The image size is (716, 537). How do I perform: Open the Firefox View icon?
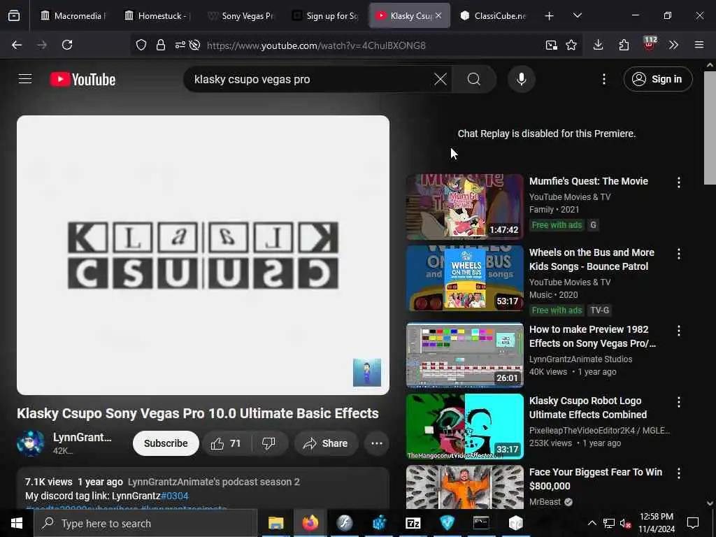[14, 16]
